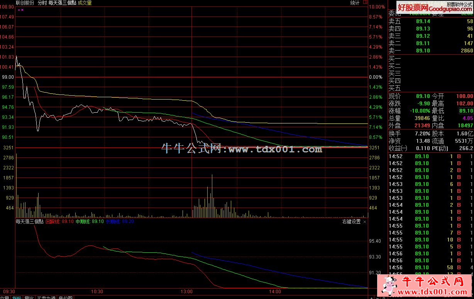Image resolution: width=474 pixels, height=299 pixels.
Task: Select the 卖一 volume 2860
Action: click(x=467, y=51)
